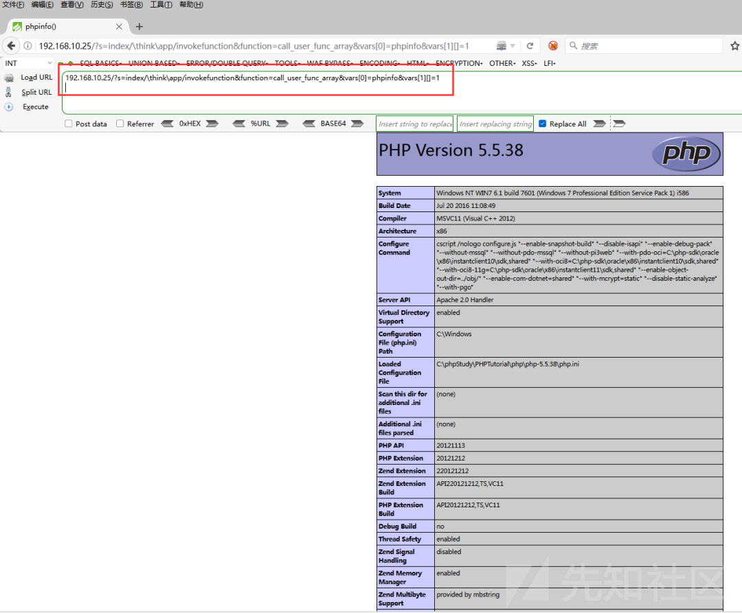
Task: Click the left arrow beside %URL
Action: pyautogui.click(x=239, y=124)
